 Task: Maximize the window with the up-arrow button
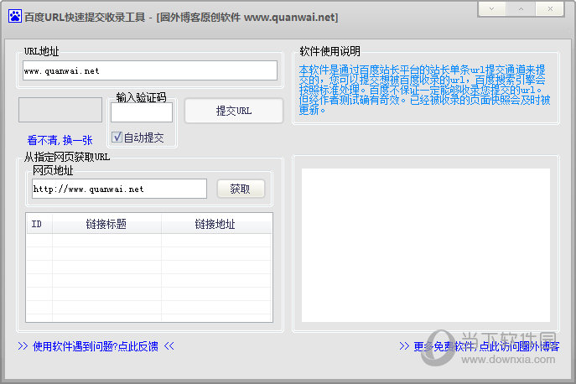coord(521,9)
